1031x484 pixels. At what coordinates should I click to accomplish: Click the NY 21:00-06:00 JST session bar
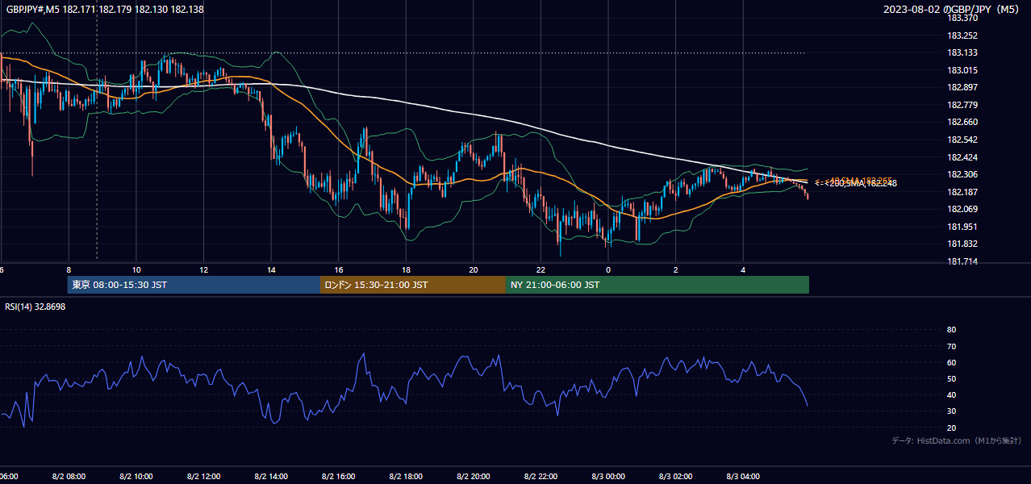657,285
